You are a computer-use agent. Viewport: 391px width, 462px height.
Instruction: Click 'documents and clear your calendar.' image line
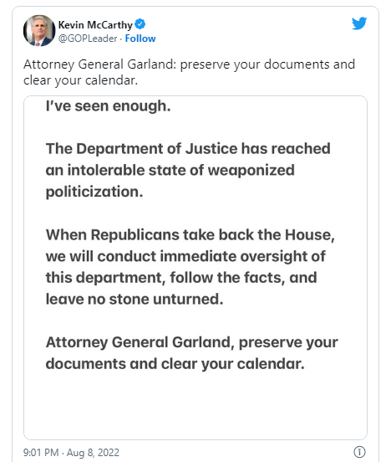(175, 363)
